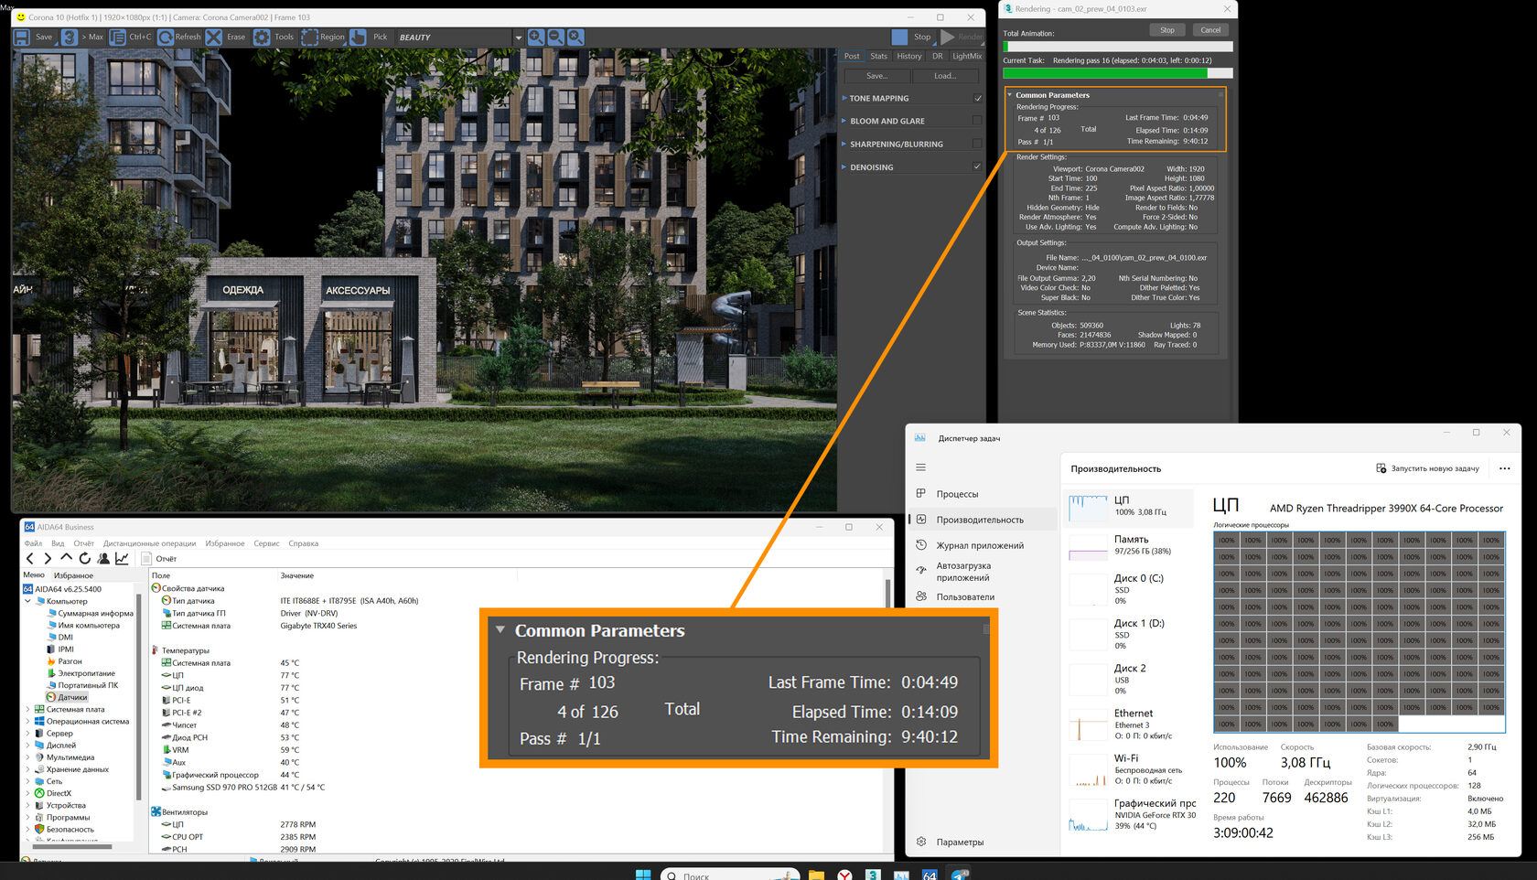Open Tools in Corona VFB toolbar
The height and width of the screenshot is (880, 1537).
pyautogui.click(x=274, y=38)
